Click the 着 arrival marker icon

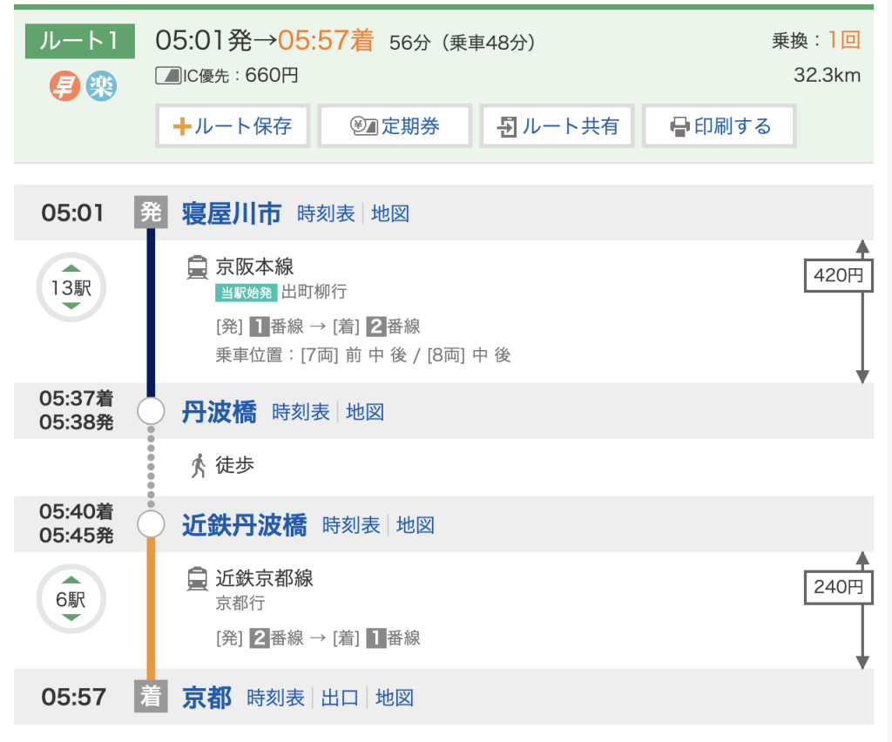coord(151,697)
